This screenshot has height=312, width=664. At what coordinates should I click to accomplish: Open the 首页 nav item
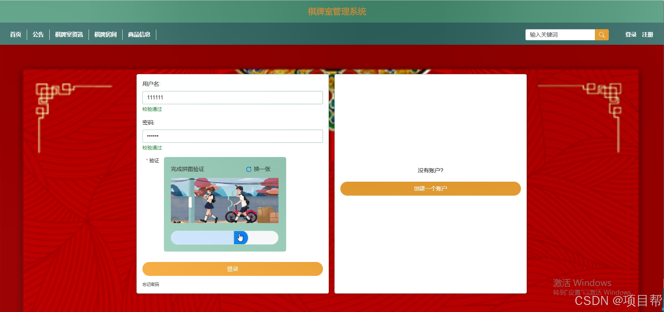[x=16, y=34]
